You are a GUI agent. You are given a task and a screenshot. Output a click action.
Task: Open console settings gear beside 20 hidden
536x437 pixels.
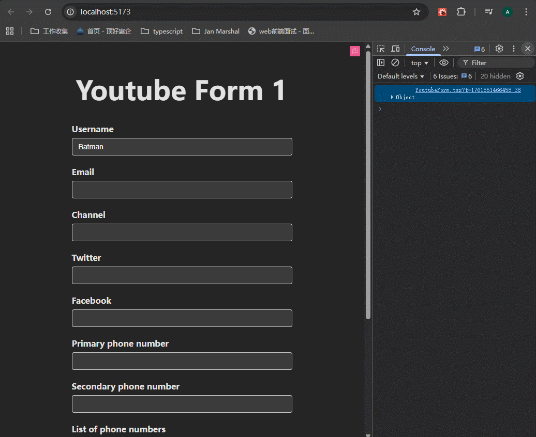tap(520, 76)
